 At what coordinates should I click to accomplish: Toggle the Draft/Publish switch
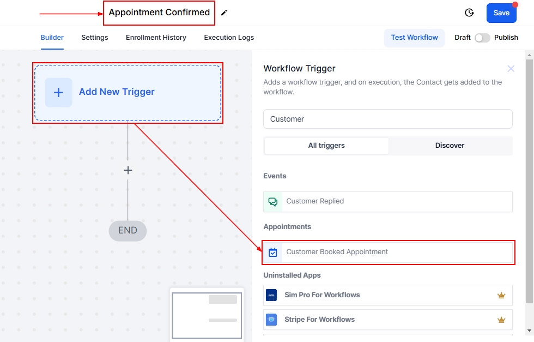point(482,38)
